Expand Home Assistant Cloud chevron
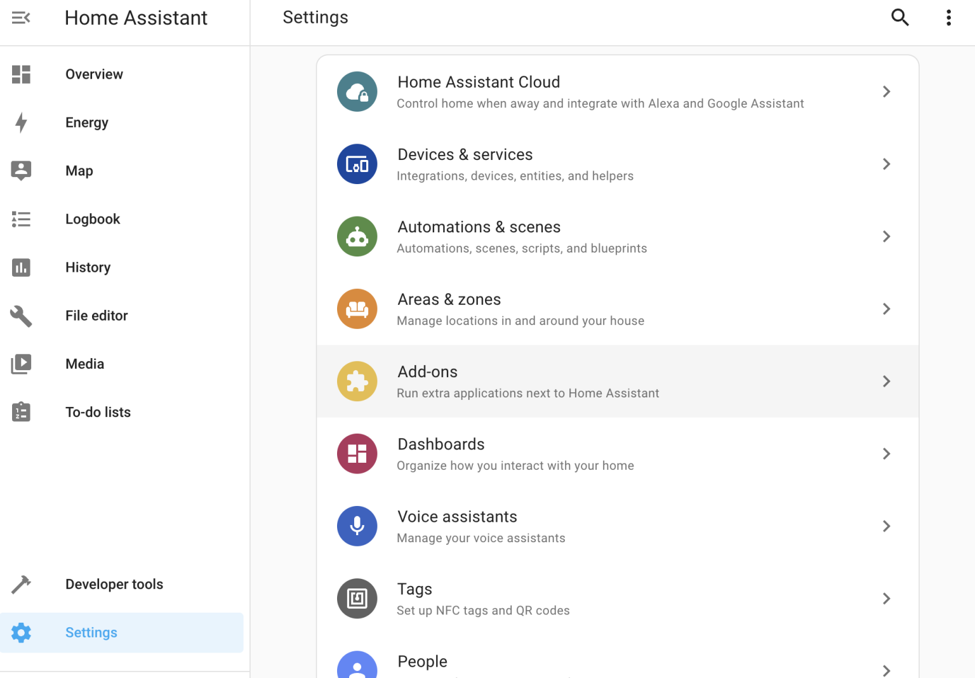The image size is (975, 678). (x=886, y=91)
